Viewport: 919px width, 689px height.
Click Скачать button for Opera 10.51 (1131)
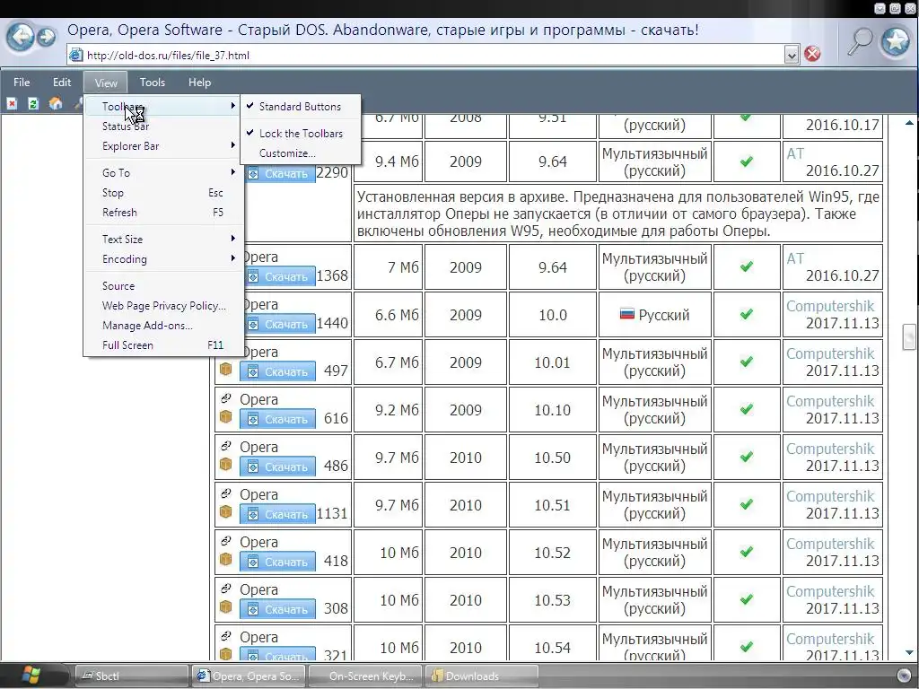278,514
